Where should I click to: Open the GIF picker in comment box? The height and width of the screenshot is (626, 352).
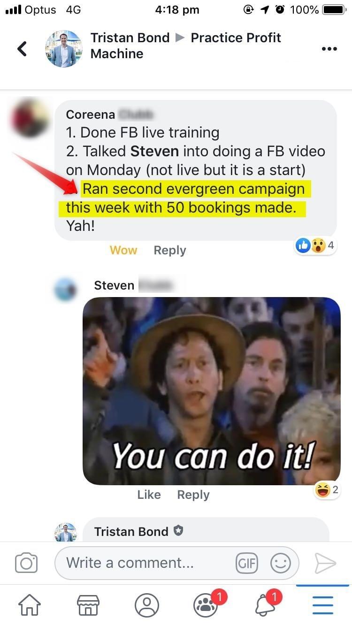(x=247, y=563)
